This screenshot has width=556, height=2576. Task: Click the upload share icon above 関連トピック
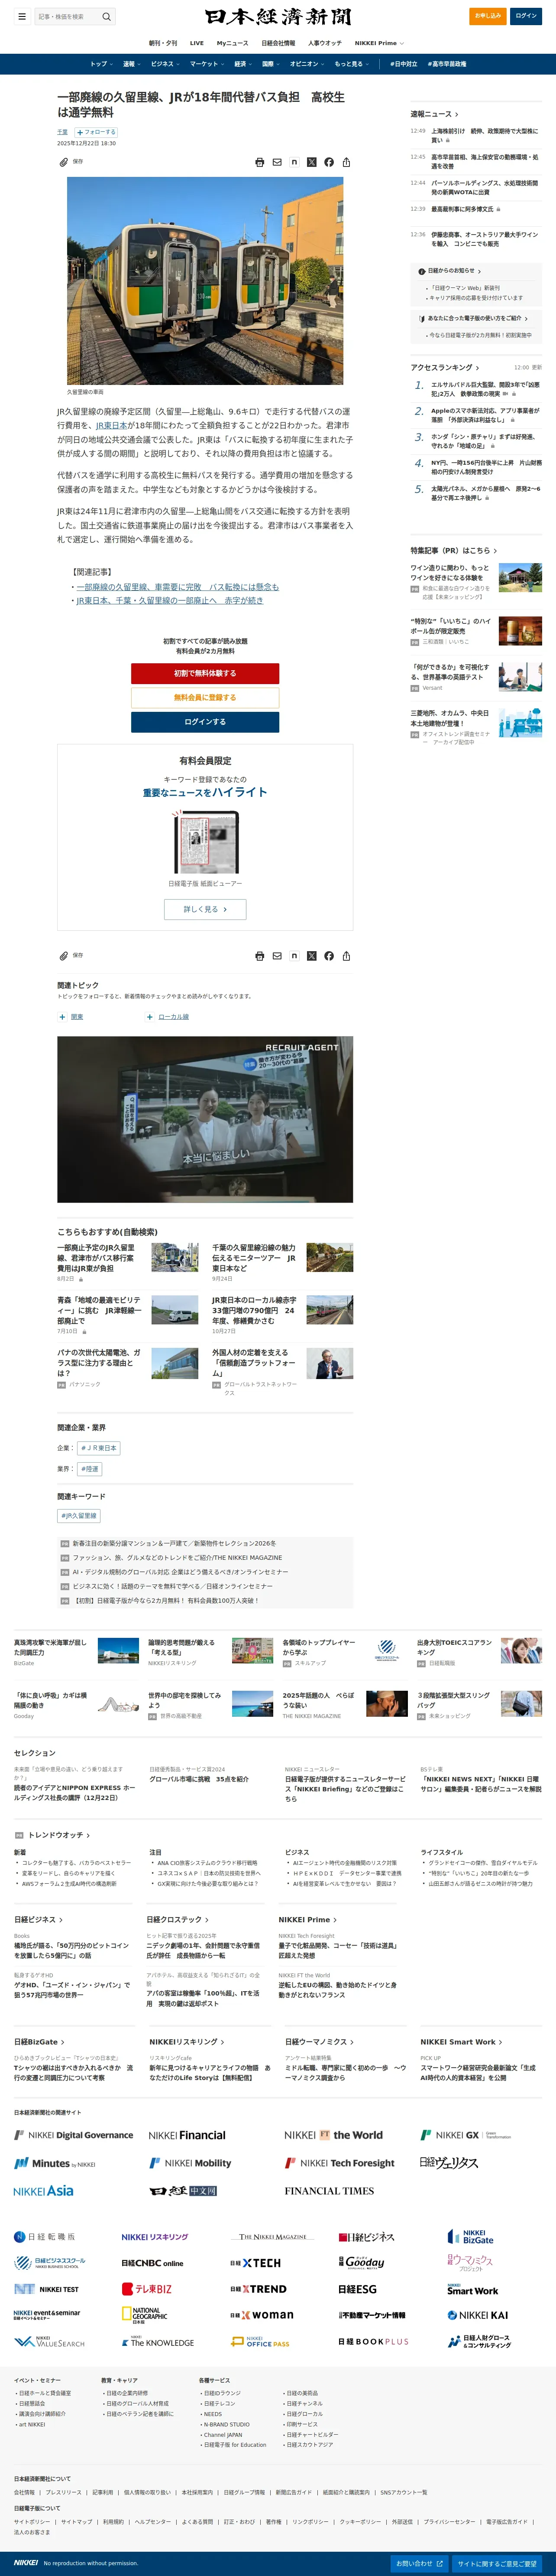pyautogui.click(x=346, y=955)
